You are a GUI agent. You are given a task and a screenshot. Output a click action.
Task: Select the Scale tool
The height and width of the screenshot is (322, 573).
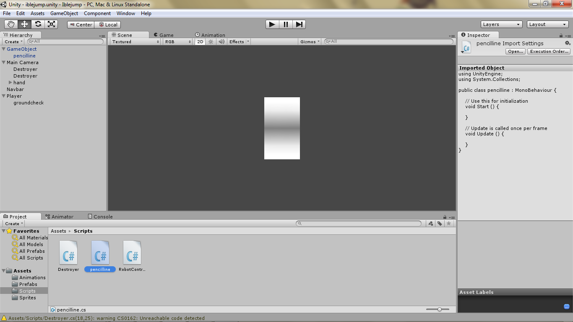(x=52, y=24)
